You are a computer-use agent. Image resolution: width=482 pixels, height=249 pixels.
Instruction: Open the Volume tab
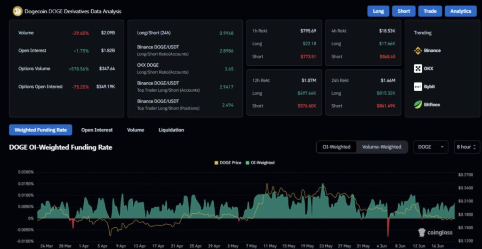(x=136, y=130)
